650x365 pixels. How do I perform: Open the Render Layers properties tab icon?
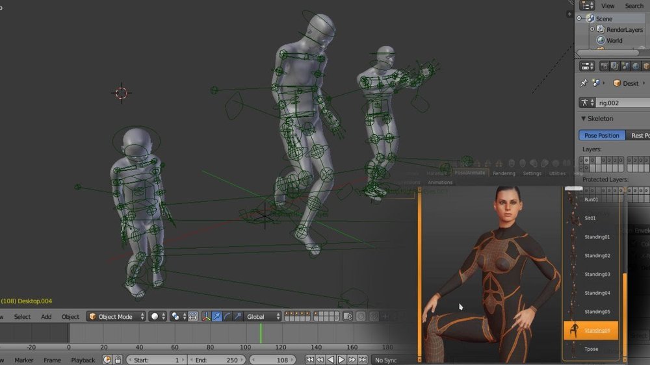tap(614, 66)
